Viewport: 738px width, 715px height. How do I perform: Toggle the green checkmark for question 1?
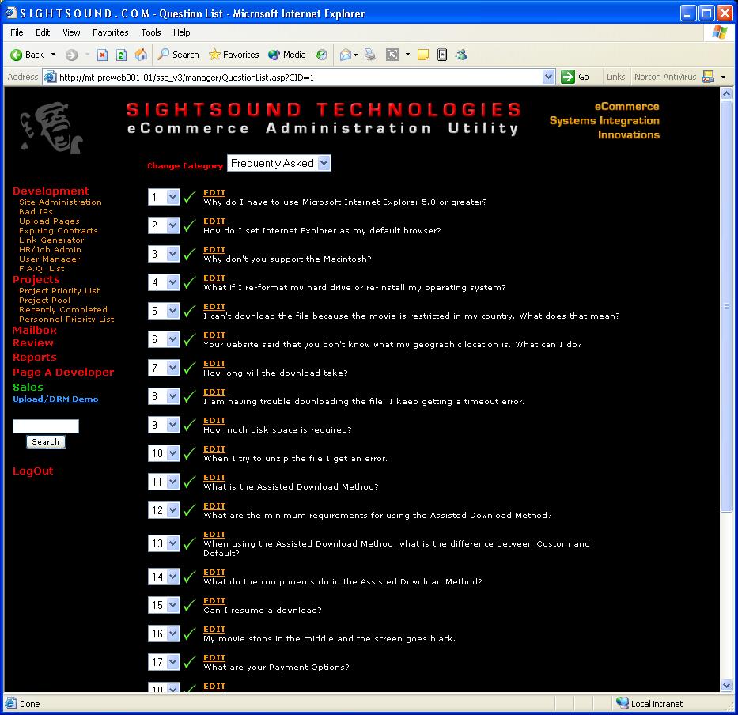coord(190,197)
